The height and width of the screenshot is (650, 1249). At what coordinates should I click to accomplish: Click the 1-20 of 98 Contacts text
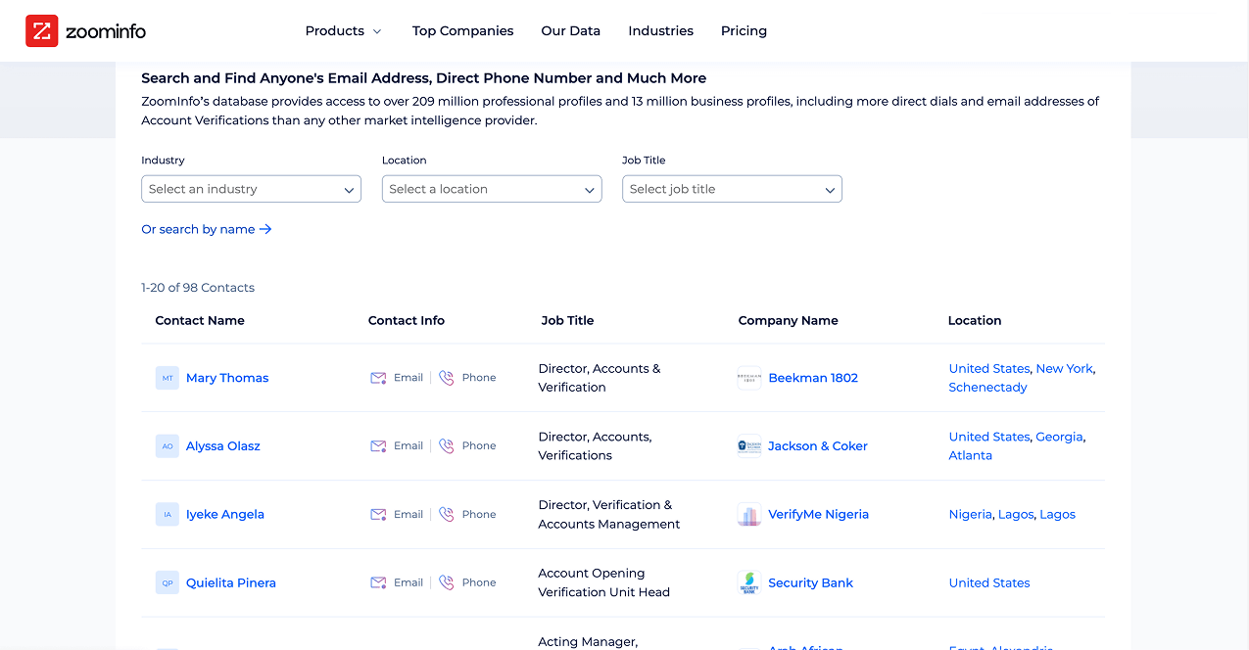[198, 288]
